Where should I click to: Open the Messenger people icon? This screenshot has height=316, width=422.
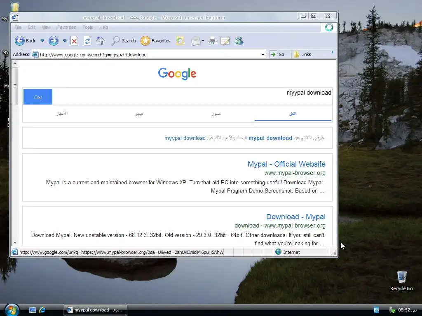tap(239, 41)
